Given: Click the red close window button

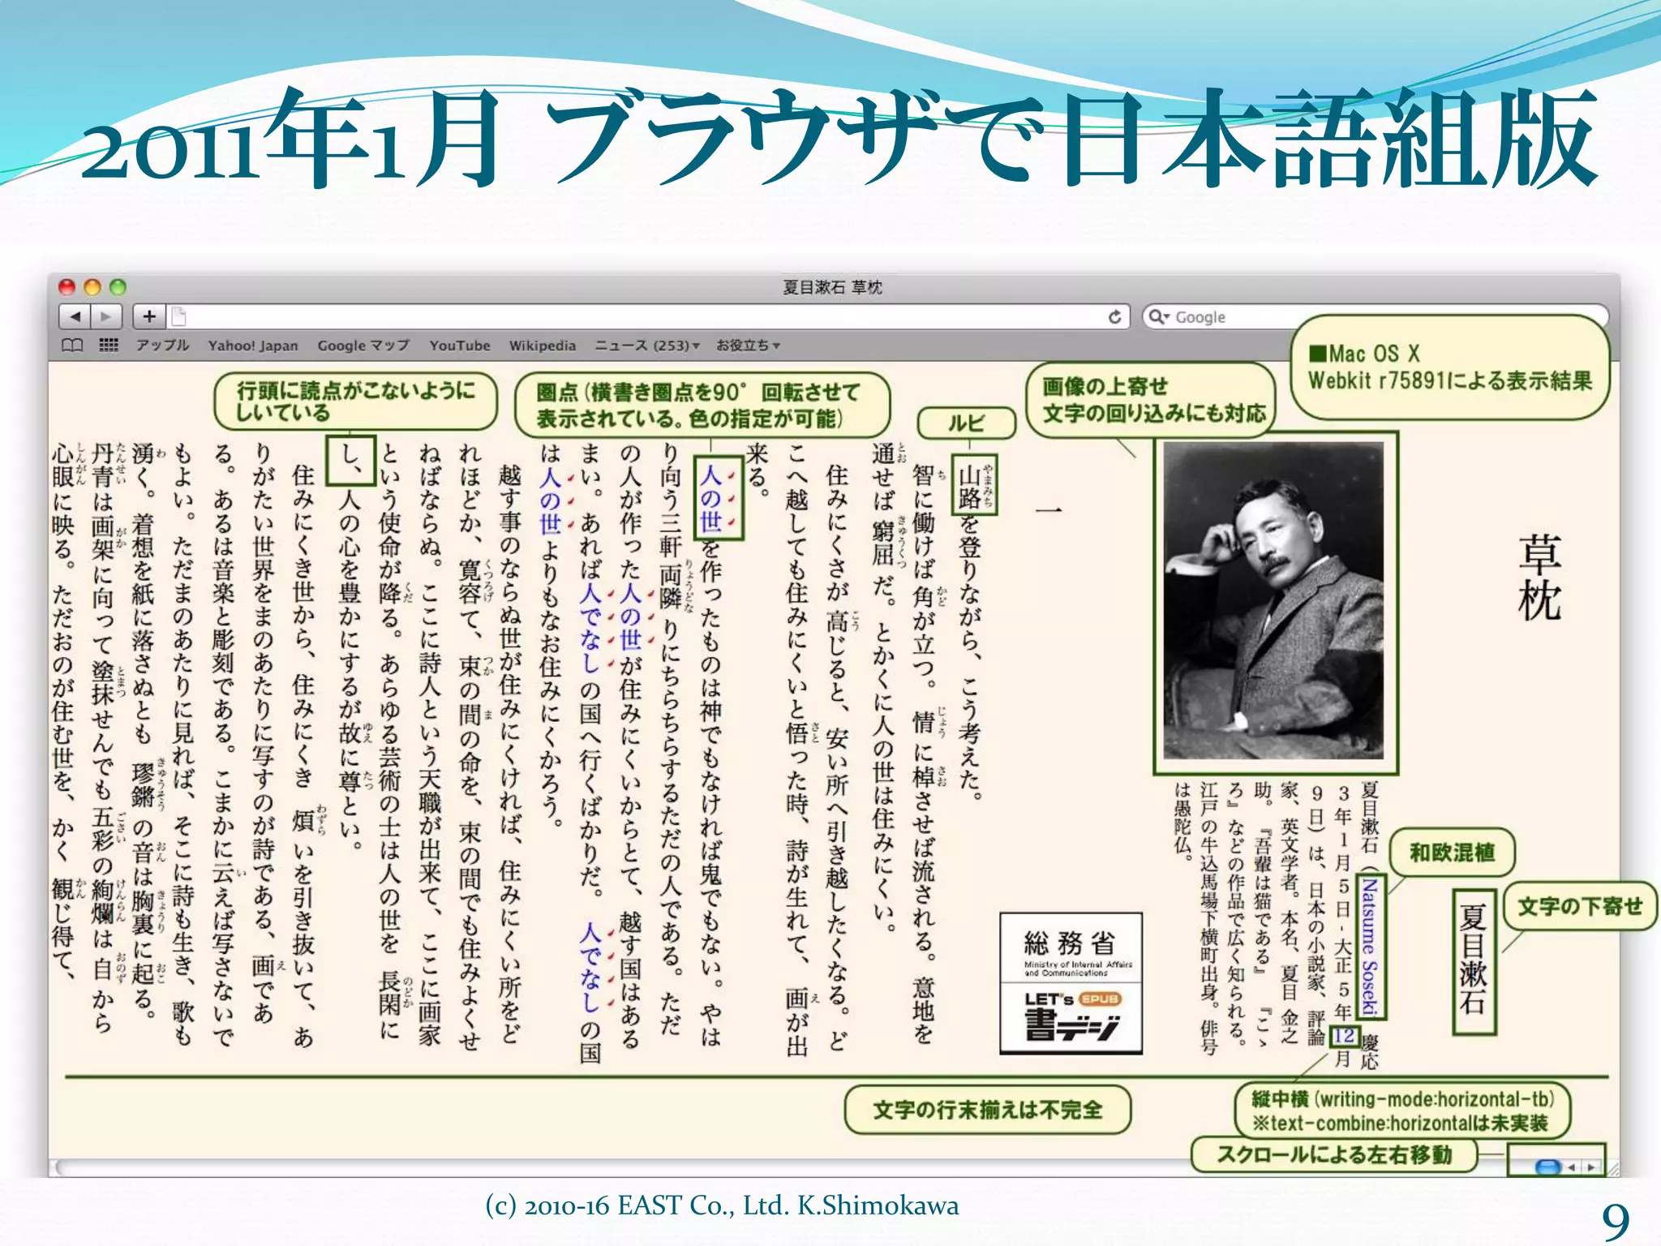Looking at the screenshot, I should [x=67, y=287].
